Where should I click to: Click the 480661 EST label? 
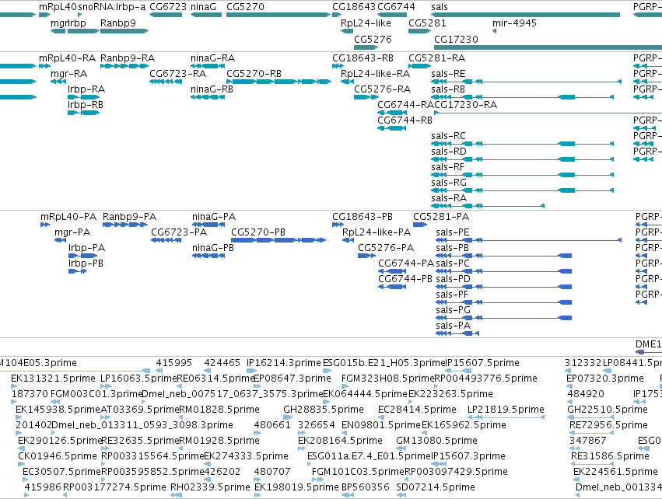pyautogui.click(x=272, y=424)
